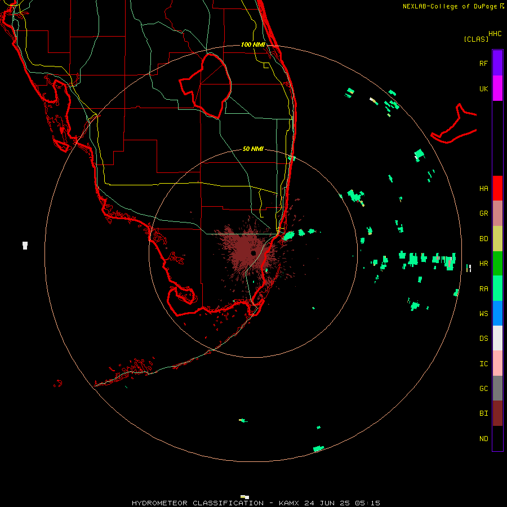Screen dimensions: 507x507
Task: Click the RF purple legend swatch
Action: pyautogui.click(x=497, y=63)
